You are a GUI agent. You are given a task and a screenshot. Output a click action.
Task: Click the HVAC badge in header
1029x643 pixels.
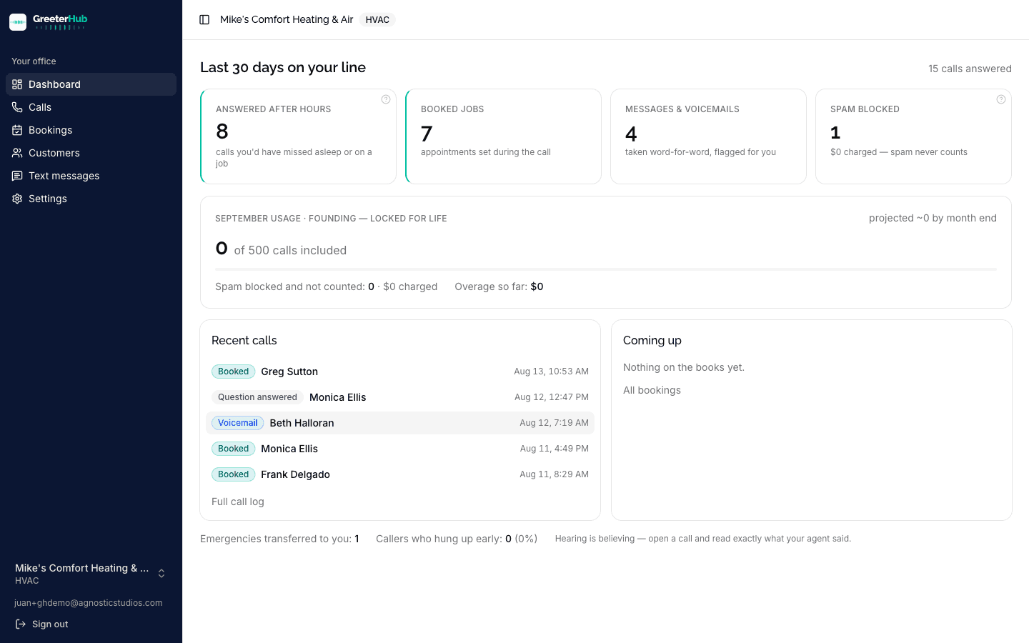pyautogui.click(x=377, y=20)
